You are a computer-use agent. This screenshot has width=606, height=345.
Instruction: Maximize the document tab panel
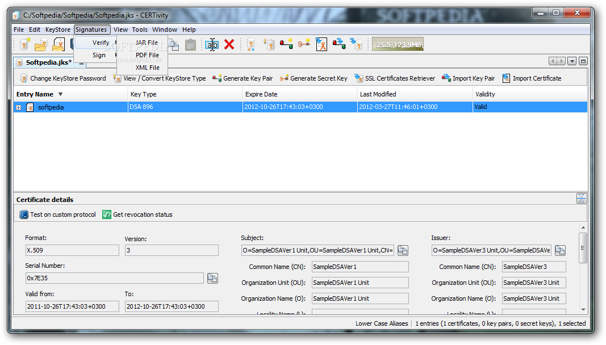[x=583, y=61]
